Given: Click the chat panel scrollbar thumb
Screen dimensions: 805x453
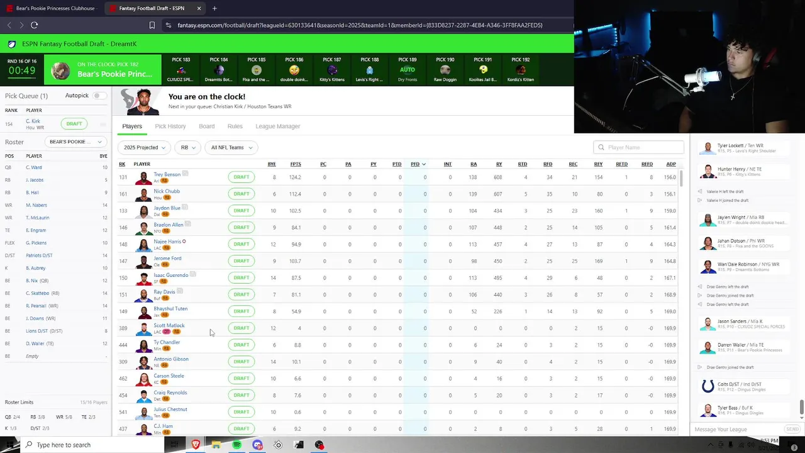Looking at the screenshot, I should [x=801, y=408].
